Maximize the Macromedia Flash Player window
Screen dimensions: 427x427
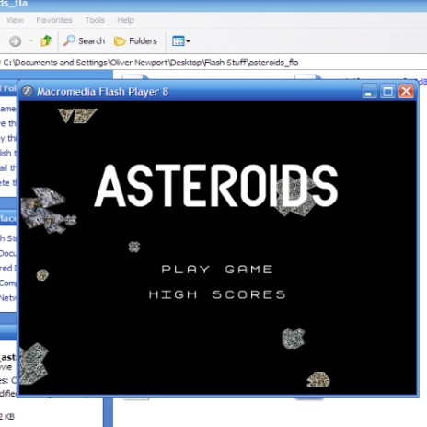click(x=387, y=91)
